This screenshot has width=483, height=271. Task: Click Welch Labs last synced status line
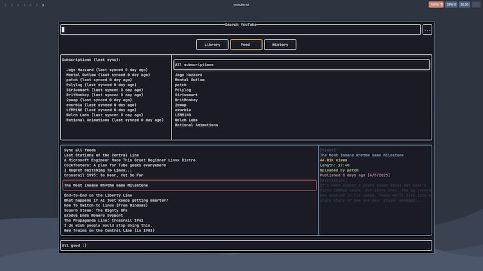[104, 115]
